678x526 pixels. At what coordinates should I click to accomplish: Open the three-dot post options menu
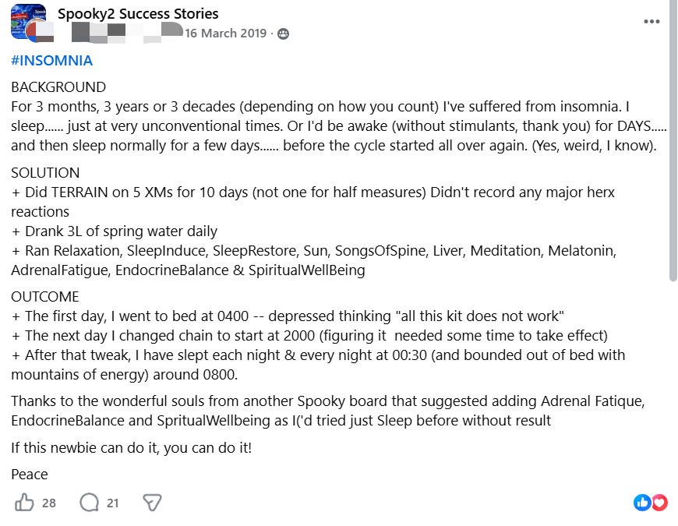click(x=652, y=22)
